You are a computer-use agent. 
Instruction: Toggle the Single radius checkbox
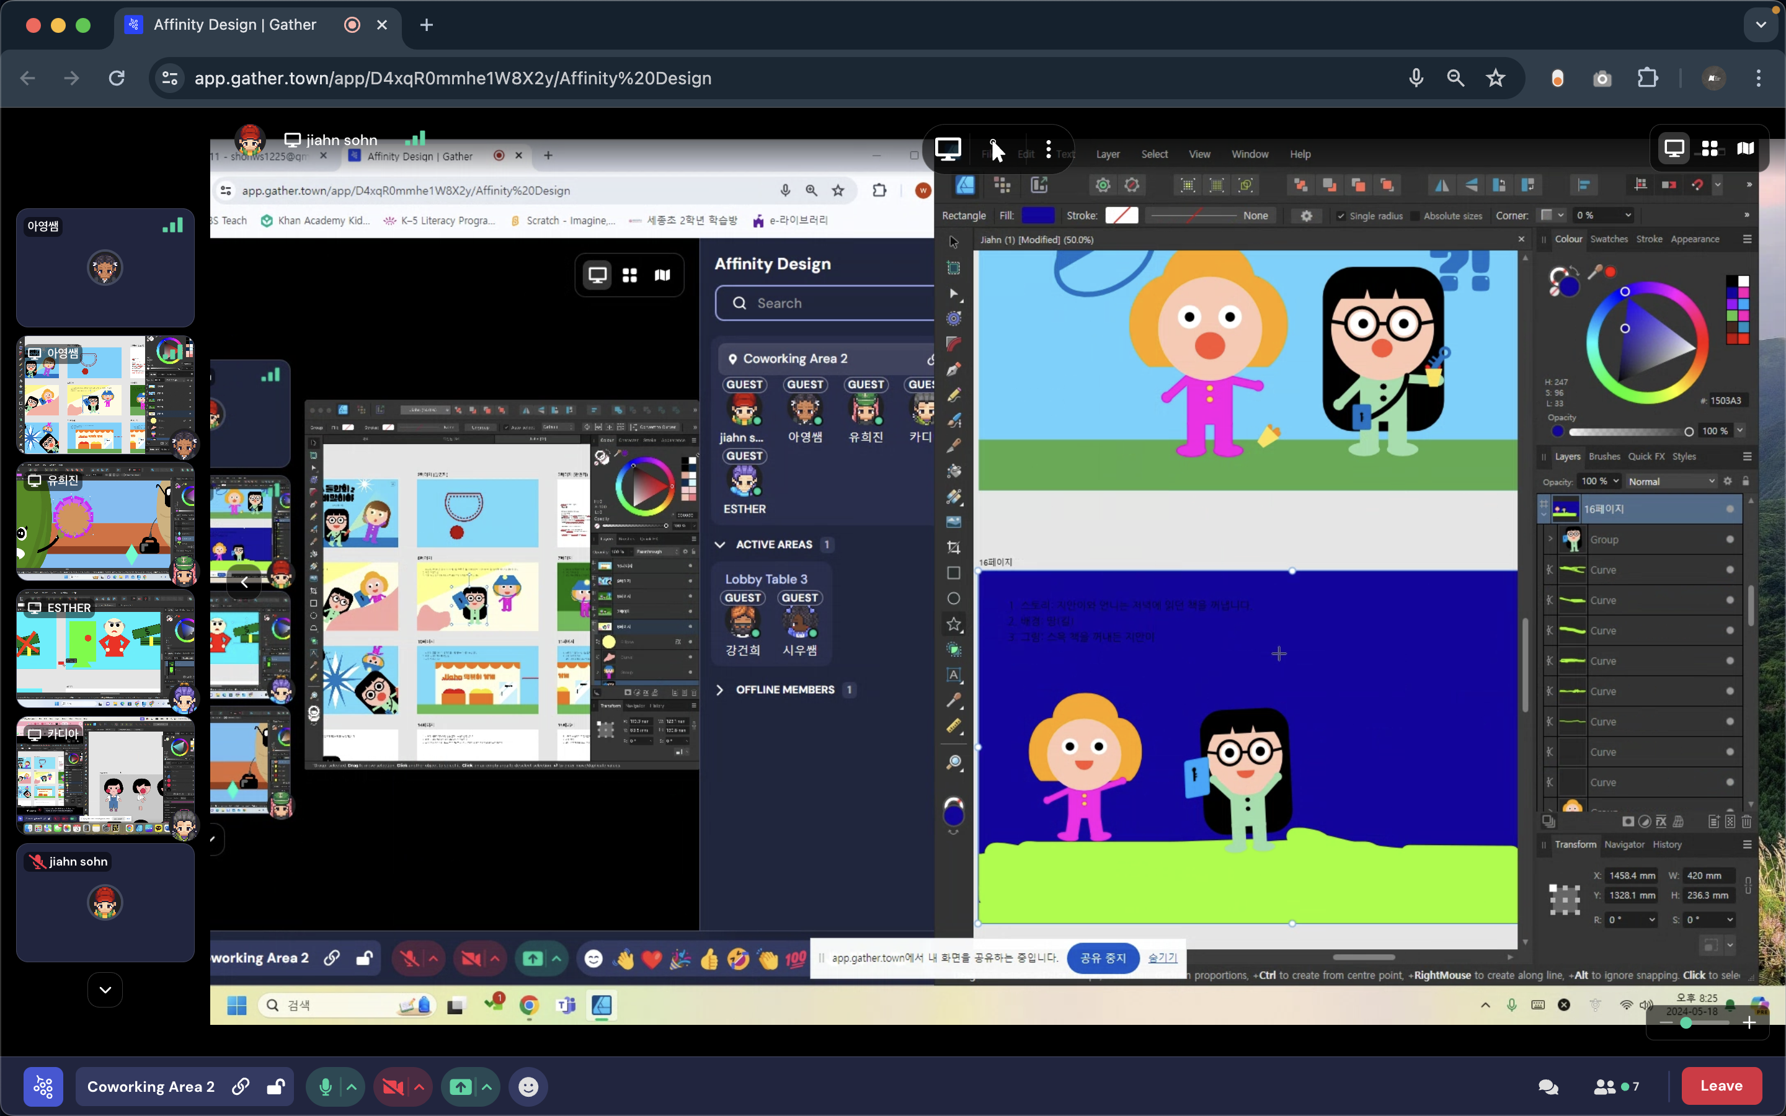[x=1340, y=216]
